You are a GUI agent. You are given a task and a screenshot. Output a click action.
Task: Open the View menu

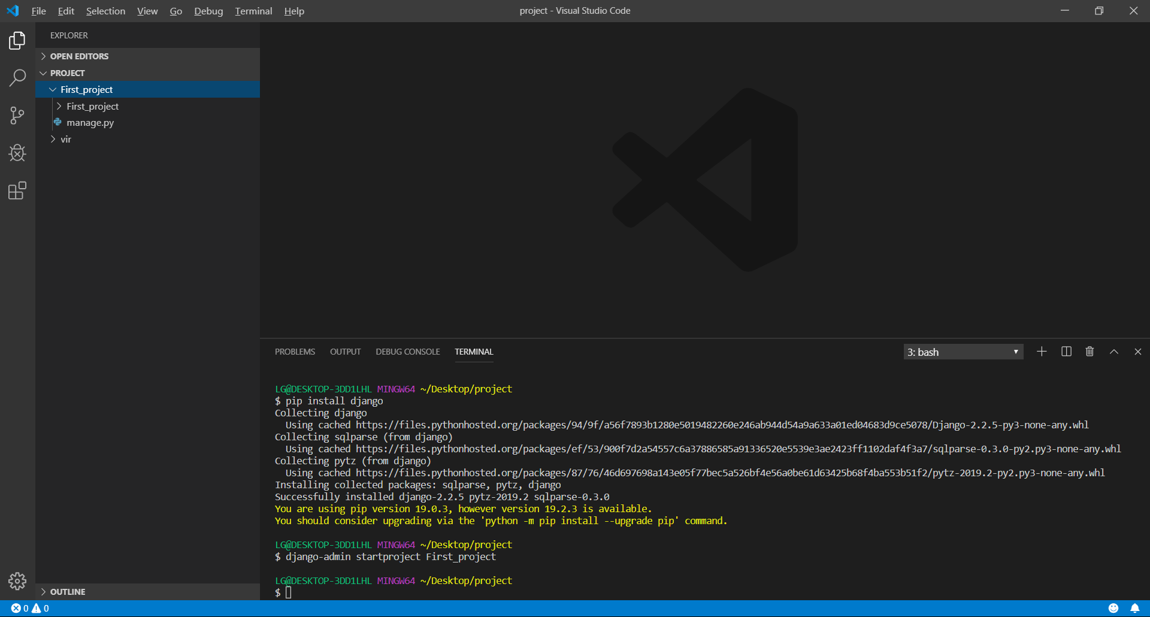click(x=147, y=11)
